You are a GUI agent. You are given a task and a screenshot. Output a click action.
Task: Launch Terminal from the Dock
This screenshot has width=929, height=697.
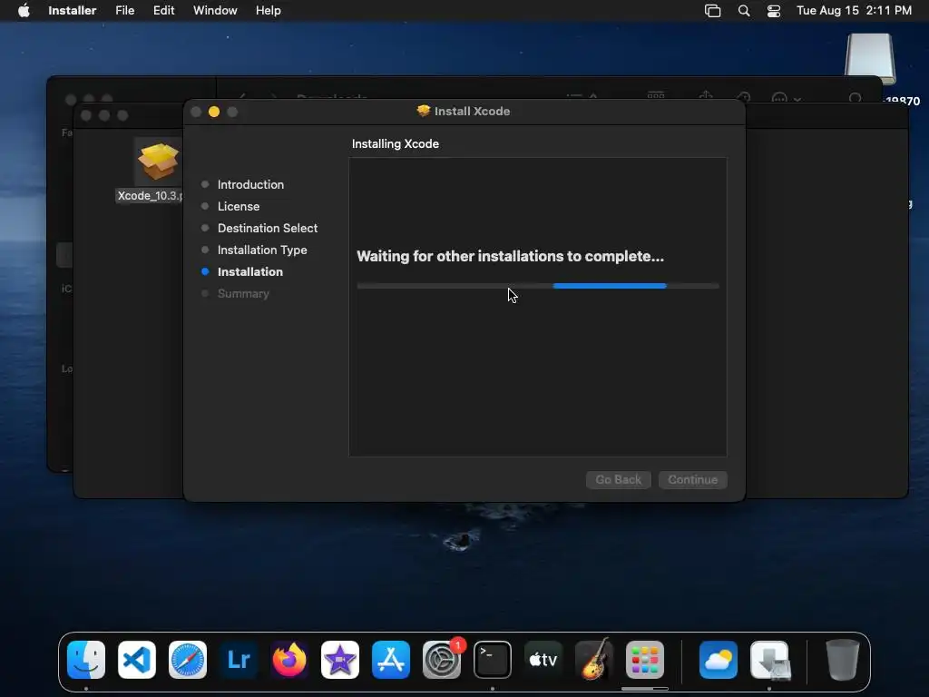493,660
